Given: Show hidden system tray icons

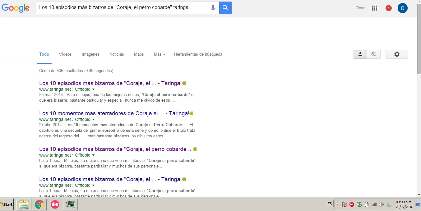Looking at the screenshot, I should tap(337, 204).
